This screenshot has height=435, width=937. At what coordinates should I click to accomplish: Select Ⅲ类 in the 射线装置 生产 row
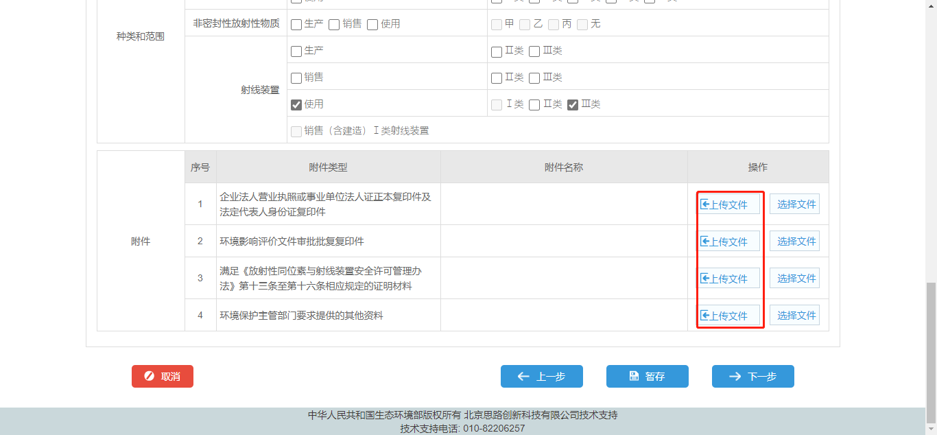click(534, 51)
